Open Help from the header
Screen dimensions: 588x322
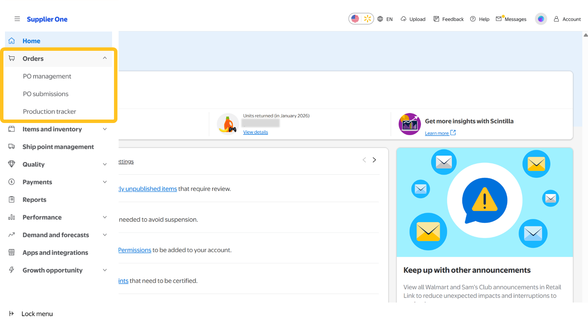480,19
